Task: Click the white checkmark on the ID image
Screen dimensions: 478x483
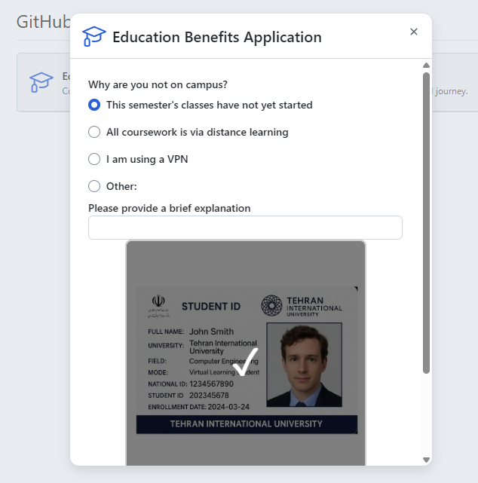Action: 245,362
